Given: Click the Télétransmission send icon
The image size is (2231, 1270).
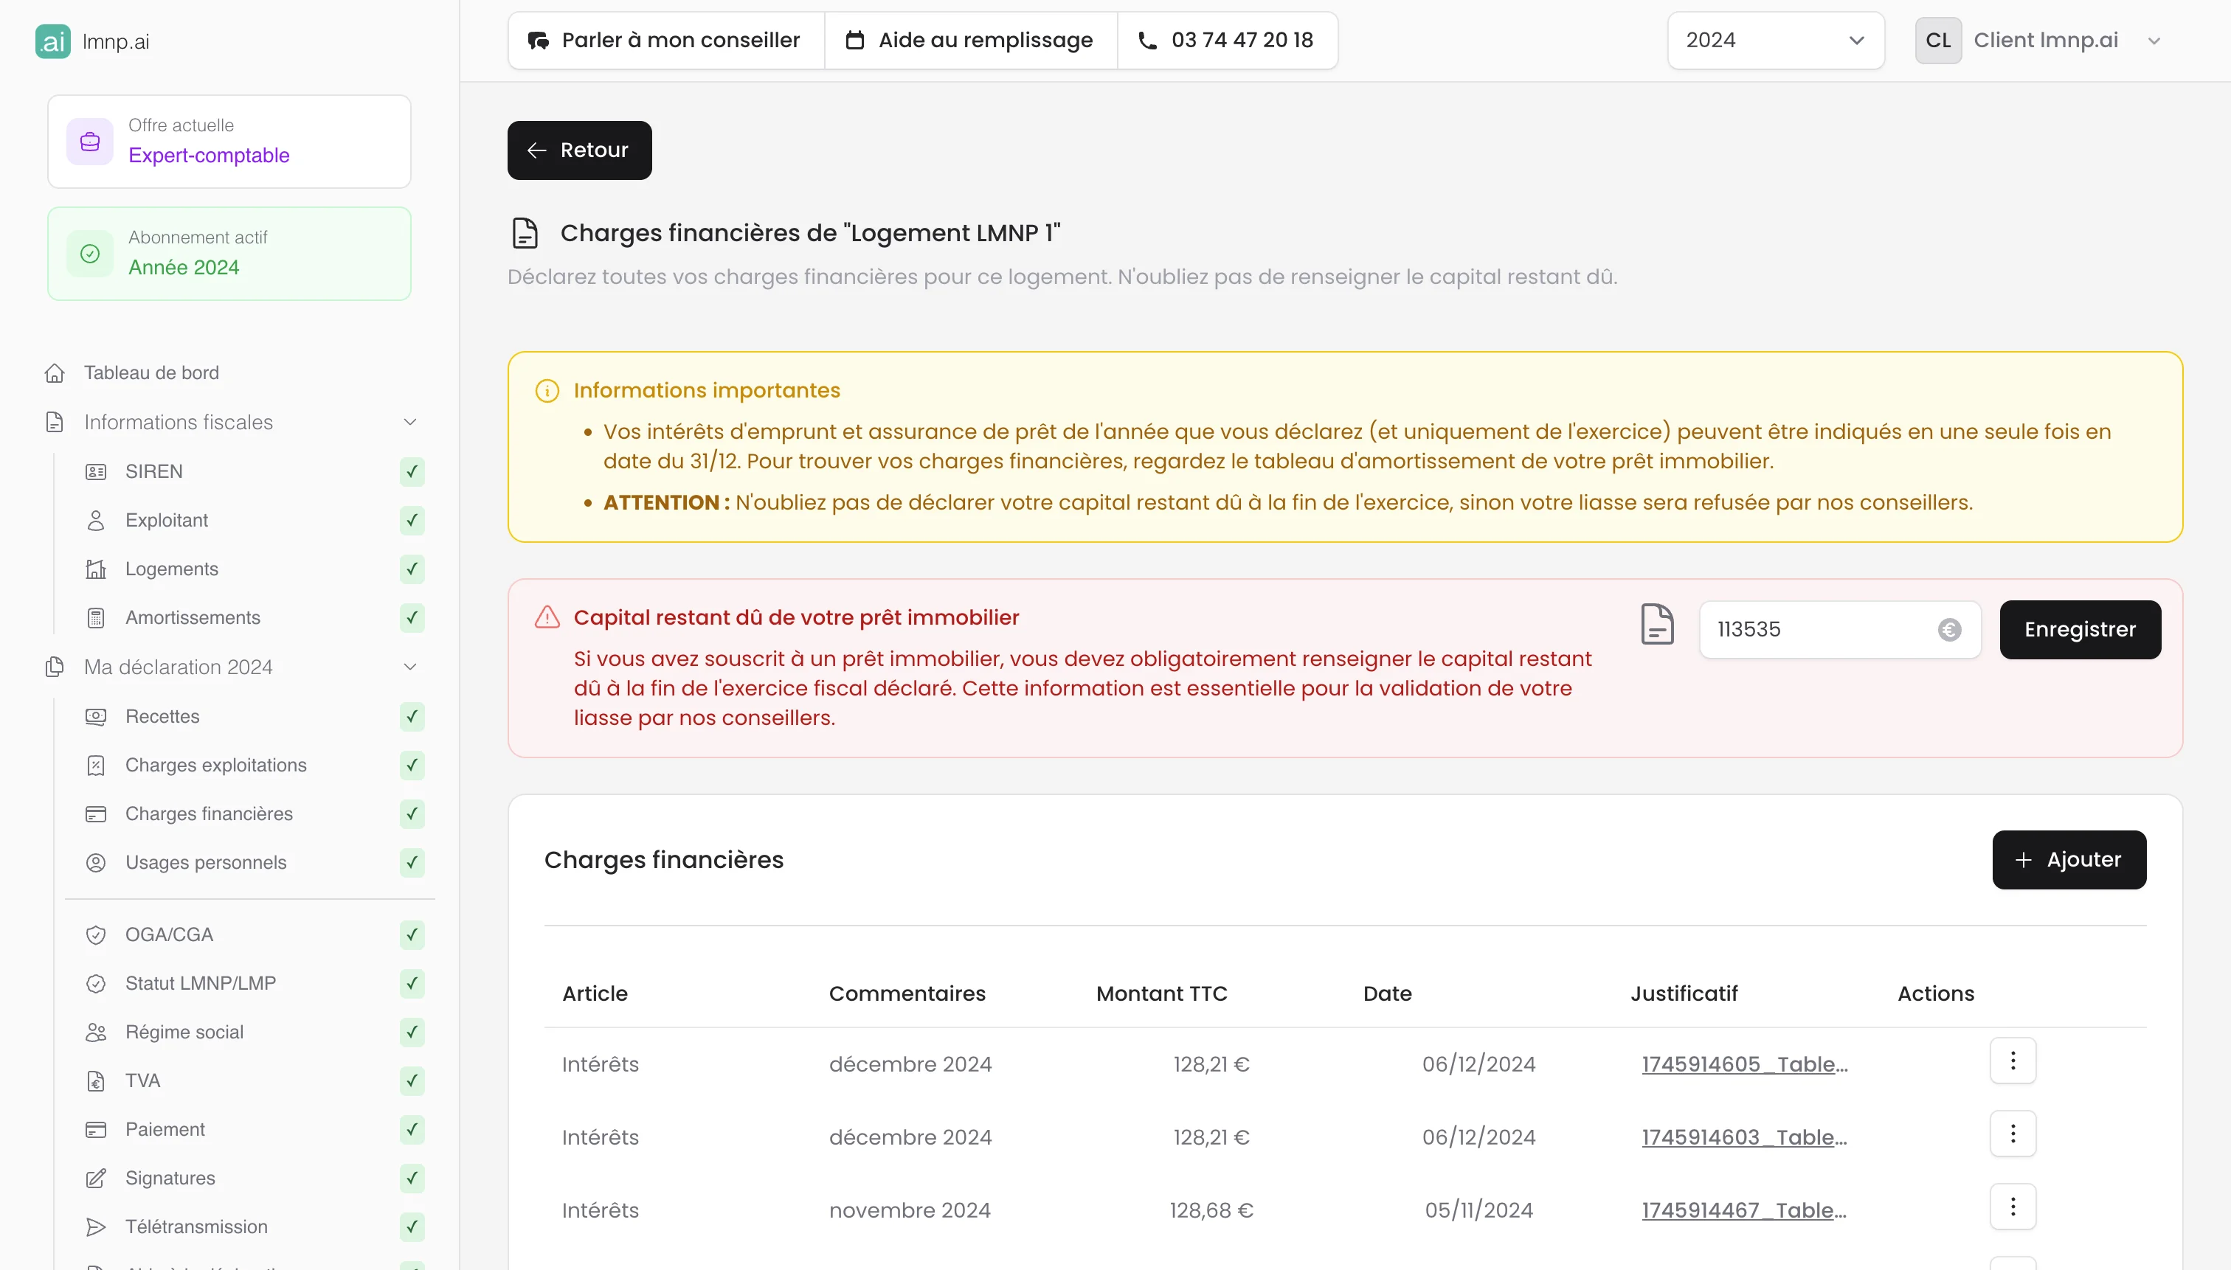Looking at the screenshot, I should click(x=96, y=1226).
